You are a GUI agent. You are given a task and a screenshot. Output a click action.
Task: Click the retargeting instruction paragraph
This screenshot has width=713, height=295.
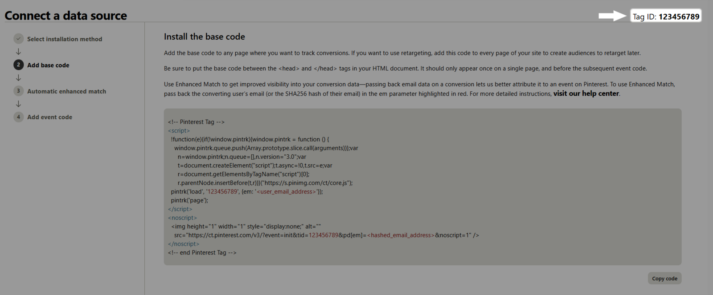pos(402,53)
